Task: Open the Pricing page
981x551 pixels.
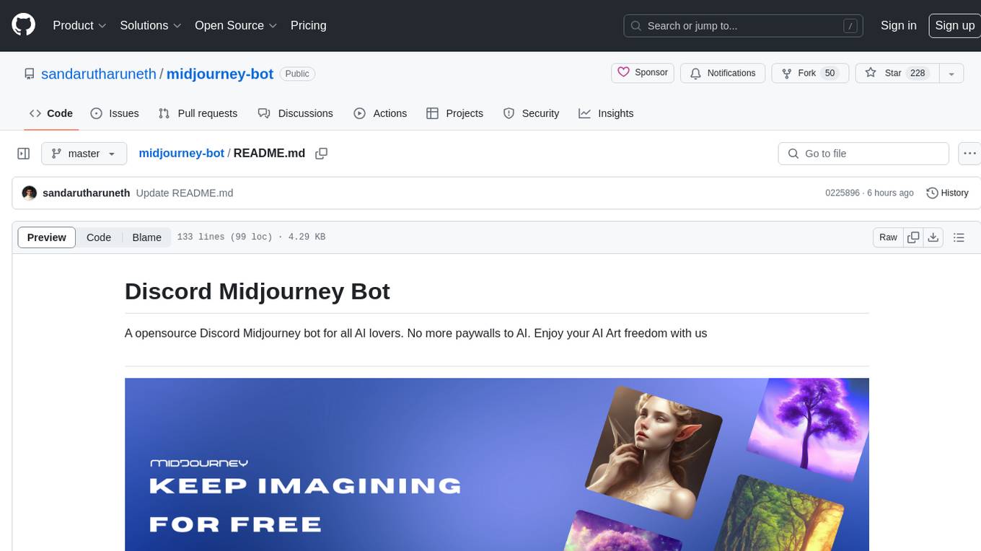Action: 308,25
